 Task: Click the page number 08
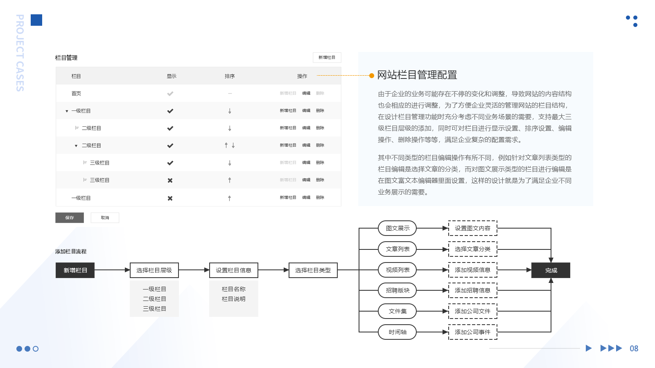point(634,348)
